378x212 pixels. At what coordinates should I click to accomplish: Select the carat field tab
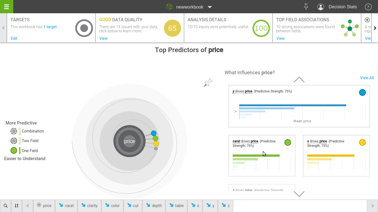[x=66, y=206]
